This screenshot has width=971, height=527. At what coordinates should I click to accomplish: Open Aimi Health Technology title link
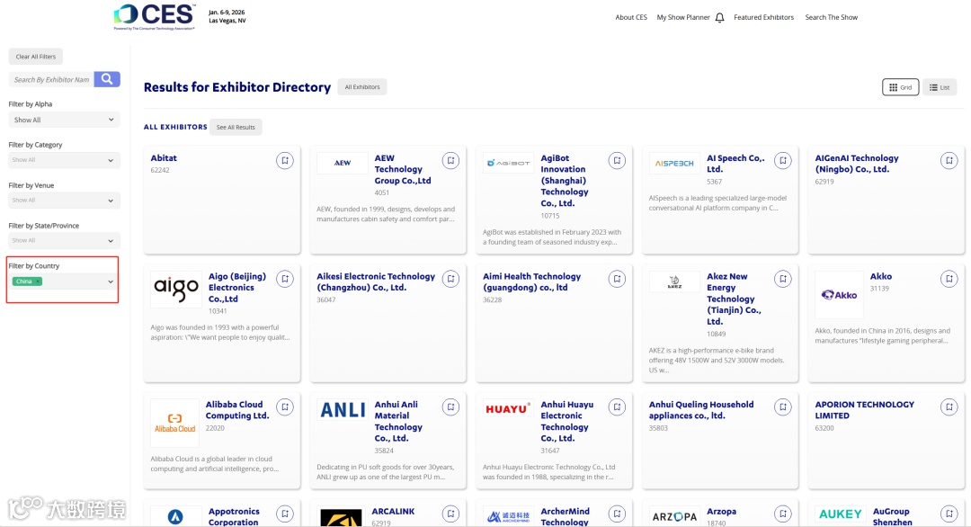(531, 281)
